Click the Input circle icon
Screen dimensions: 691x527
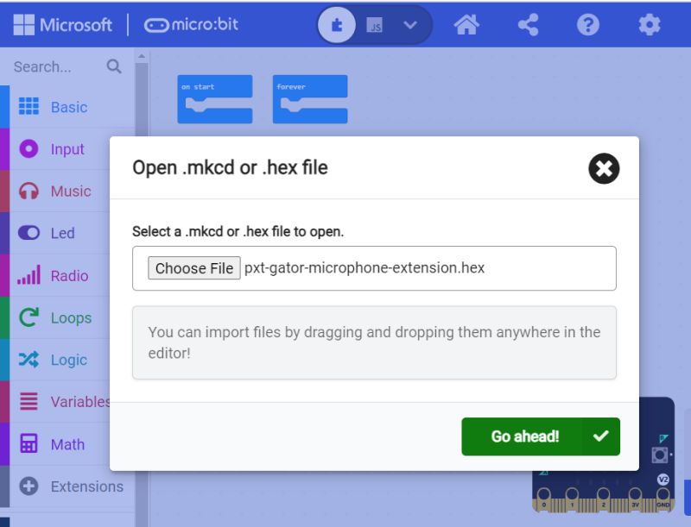(29, 148)
